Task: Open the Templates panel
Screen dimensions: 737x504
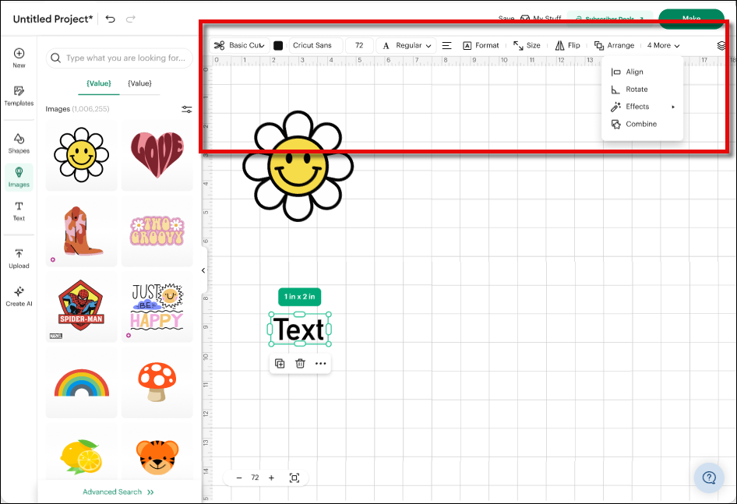Action: point(19,95)
